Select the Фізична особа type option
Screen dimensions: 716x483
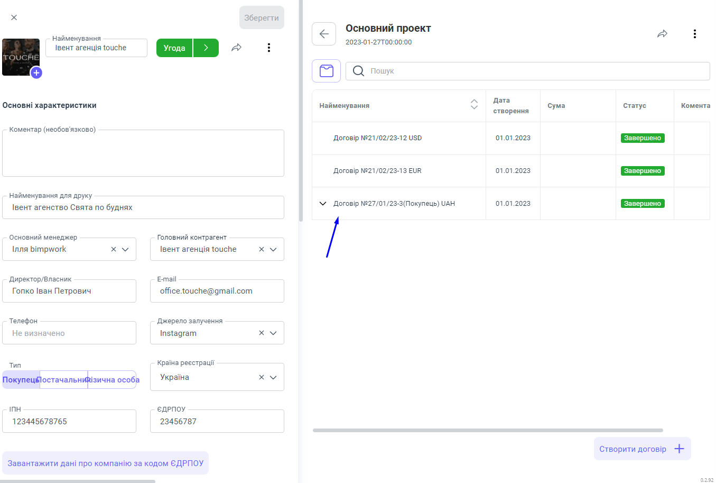tap(112, 380)
